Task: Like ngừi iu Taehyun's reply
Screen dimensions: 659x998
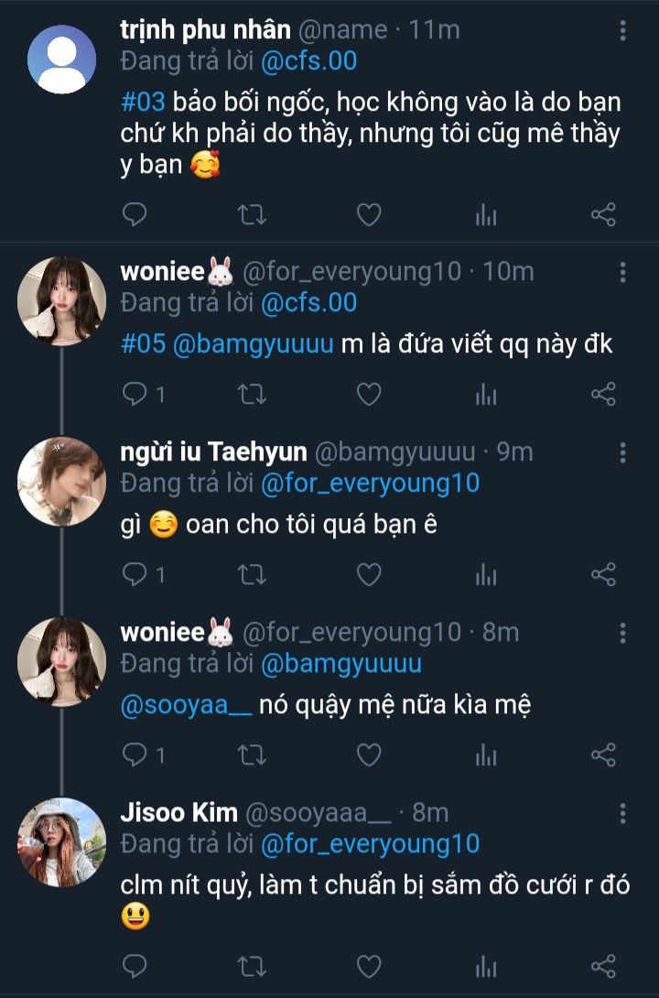Action: (368, 575)
